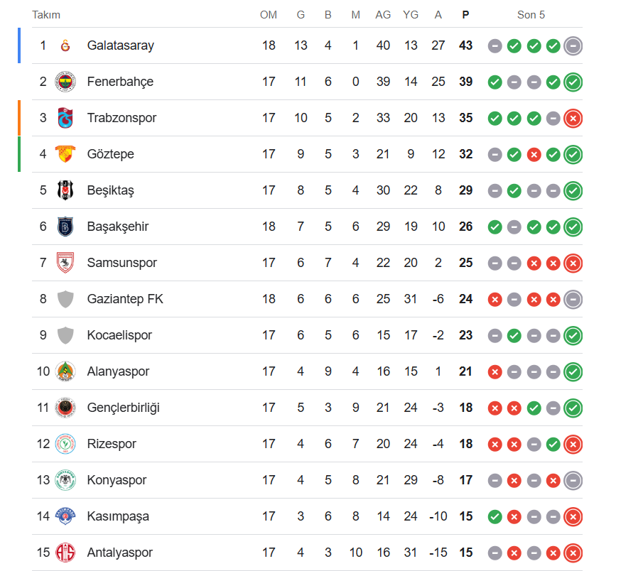Click the Kasımpaşa team name
This screenshot has height=571, width=643.
tap(118, 516)
